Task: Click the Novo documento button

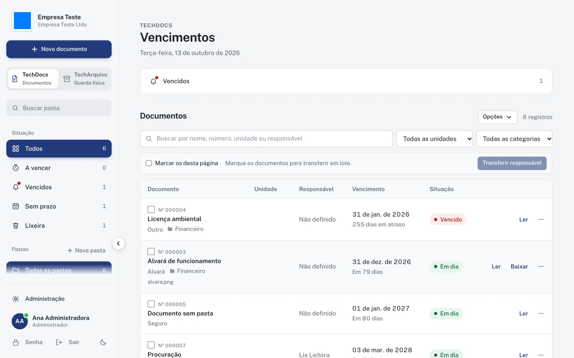Action: pyautogui.click(x=59, y=49)
